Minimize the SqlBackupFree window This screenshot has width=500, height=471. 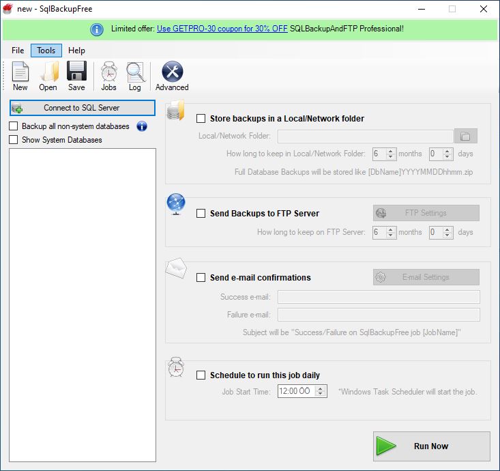[422, 9]
